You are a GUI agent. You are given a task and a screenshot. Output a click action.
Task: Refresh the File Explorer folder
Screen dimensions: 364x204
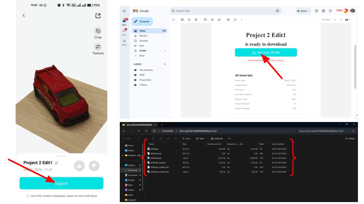[x=146, y=131]
